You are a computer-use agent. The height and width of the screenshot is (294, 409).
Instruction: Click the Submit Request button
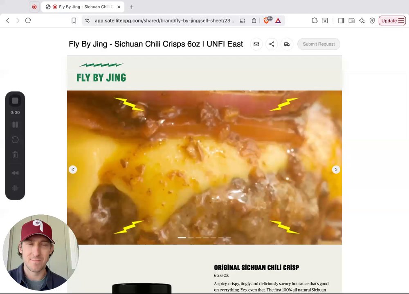pos(319,44)
